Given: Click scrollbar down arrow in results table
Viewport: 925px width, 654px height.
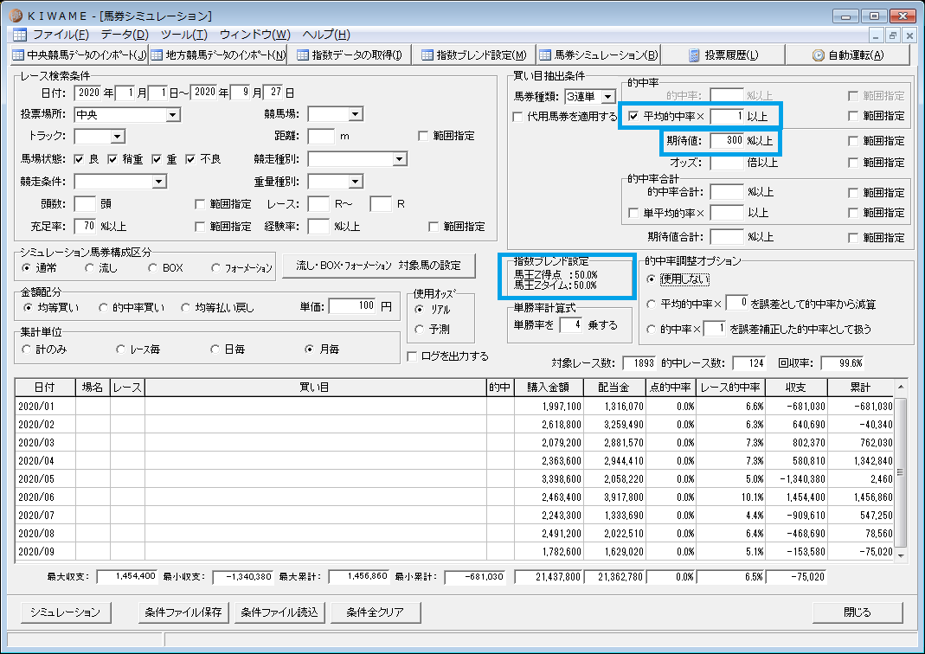Looking at the screenshot, I should [901, 555].
